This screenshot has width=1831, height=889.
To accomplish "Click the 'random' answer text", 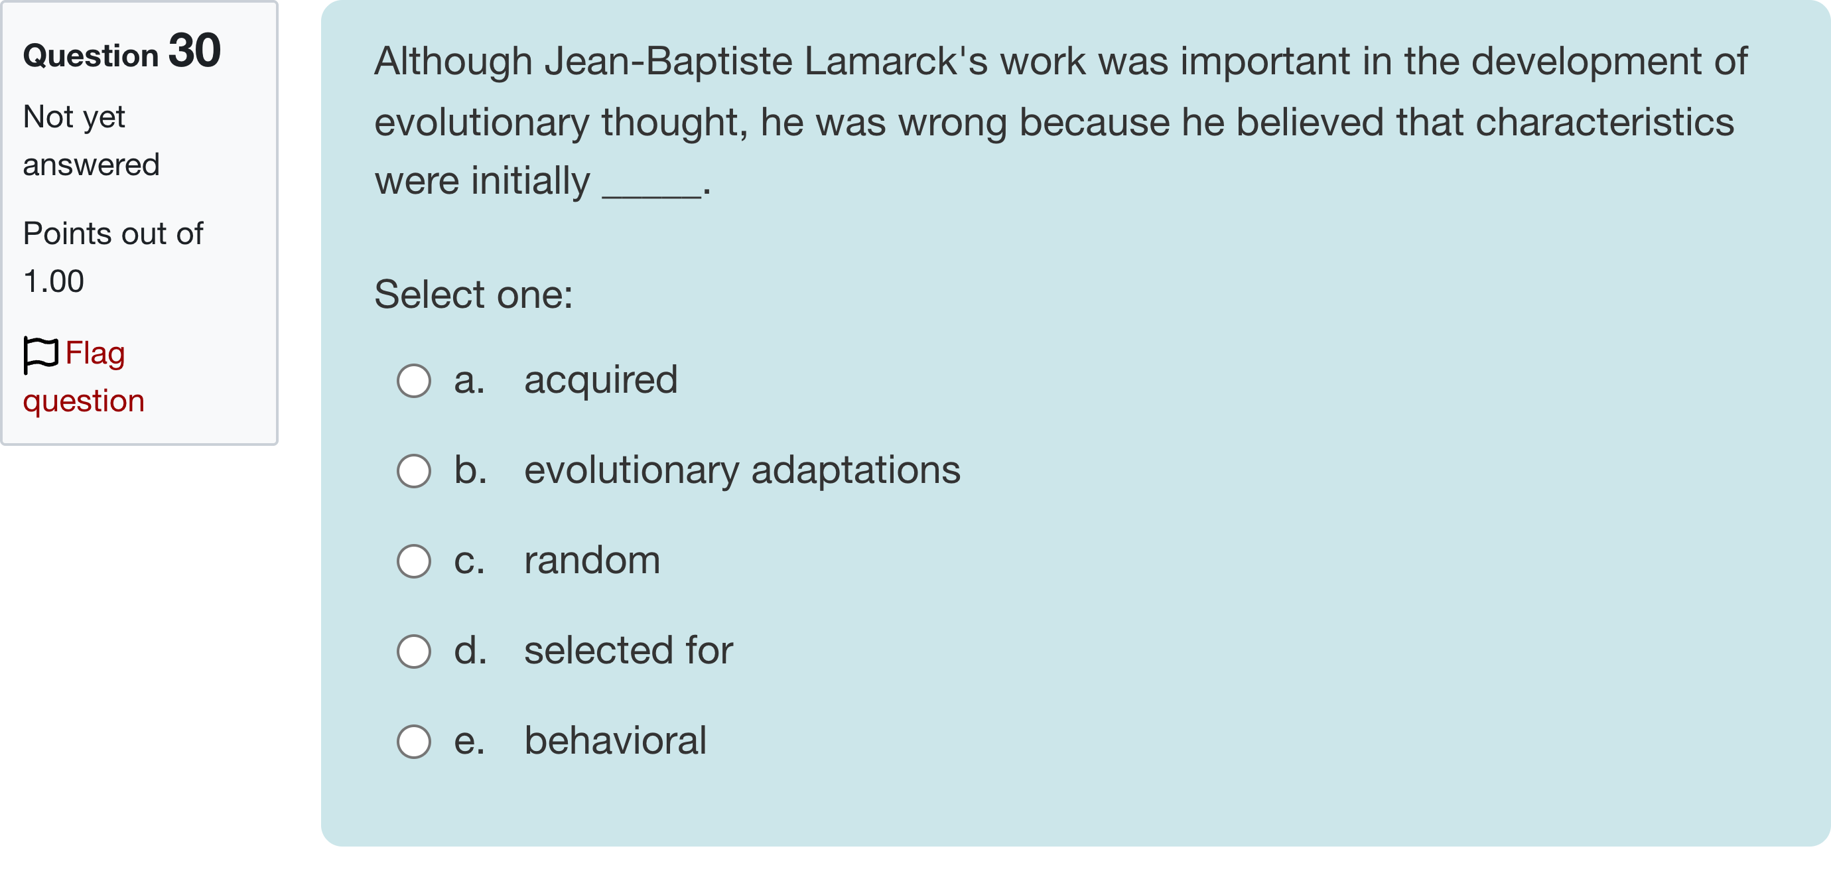I will (x=592, y=560).
